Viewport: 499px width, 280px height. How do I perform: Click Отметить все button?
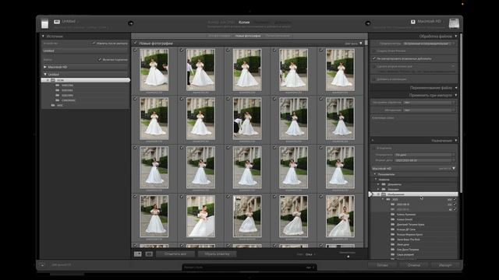175,254
